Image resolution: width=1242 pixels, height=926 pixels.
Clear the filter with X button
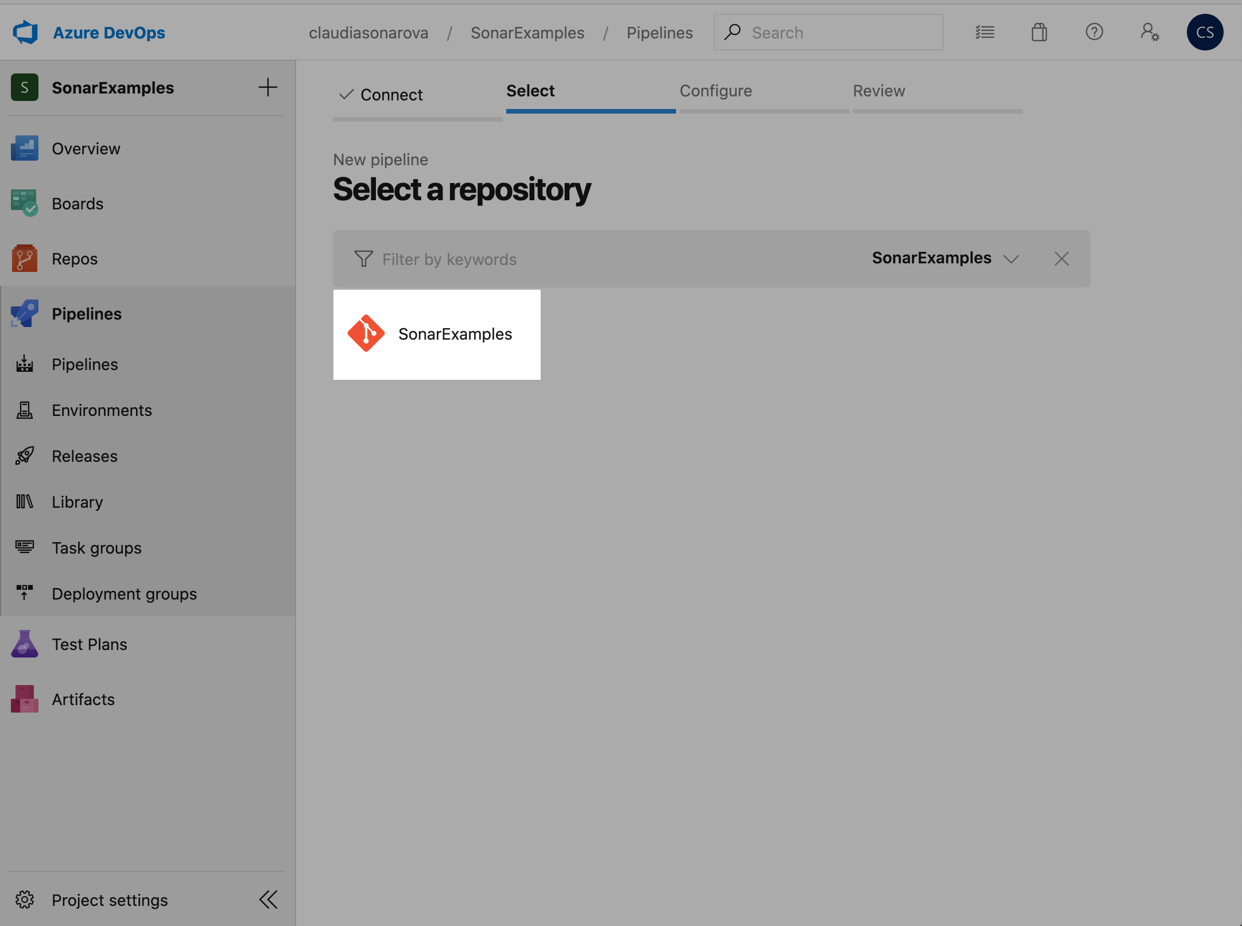[1062, 259]
